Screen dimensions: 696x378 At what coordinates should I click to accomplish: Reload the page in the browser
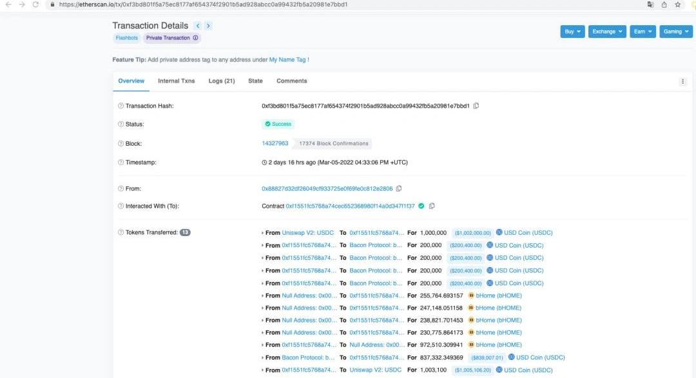point(36,5)
